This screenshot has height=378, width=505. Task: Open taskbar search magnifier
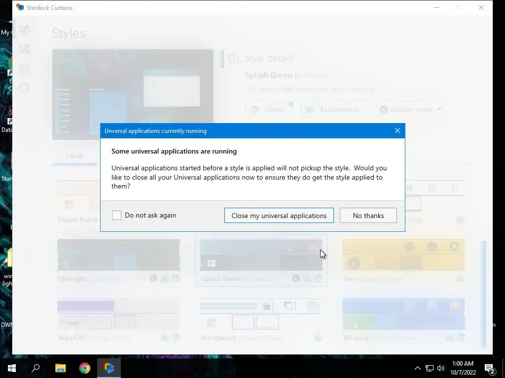point(36,368)
